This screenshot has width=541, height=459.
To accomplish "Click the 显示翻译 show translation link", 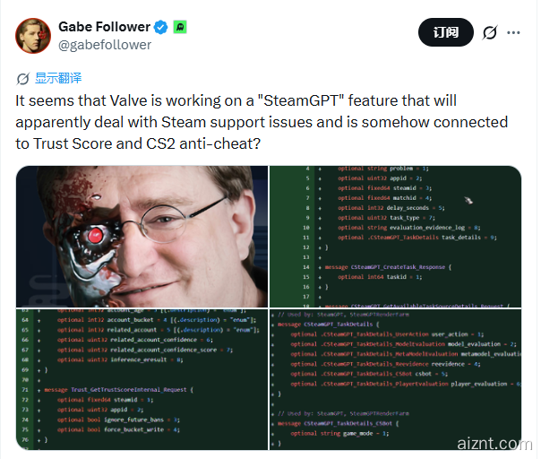I will tap(58, 78).
